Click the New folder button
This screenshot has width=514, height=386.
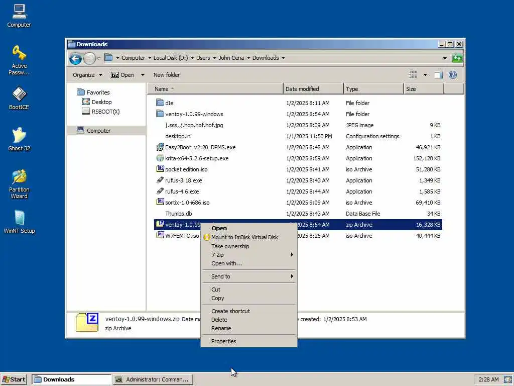click(x=167, y=75)
